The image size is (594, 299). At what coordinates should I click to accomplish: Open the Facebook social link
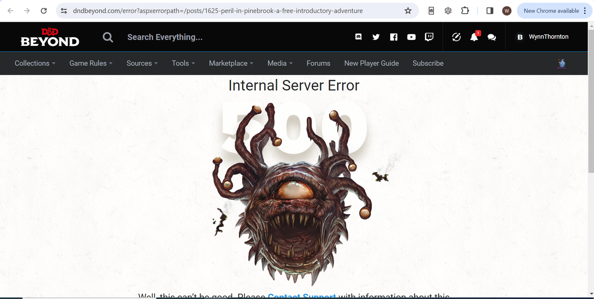pos(394,37)
